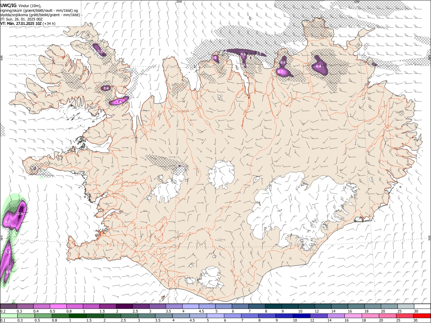Click the '0.2' label on snow scale
Image resolution: width=431 pixels, height=323 pixels.
point(3,311)
